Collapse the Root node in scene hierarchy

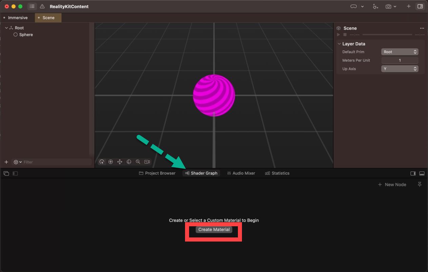click(x=6, y=27)
